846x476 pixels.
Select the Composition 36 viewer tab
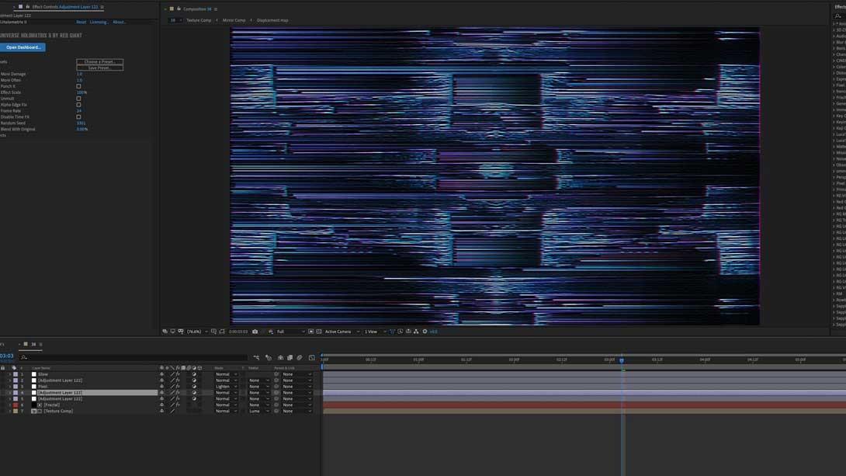197,9
